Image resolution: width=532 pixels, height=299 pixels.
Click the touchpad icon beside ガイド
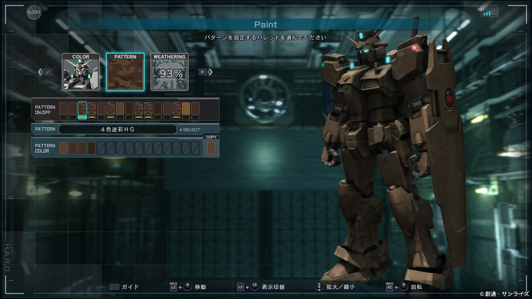[x=114, y=287]
